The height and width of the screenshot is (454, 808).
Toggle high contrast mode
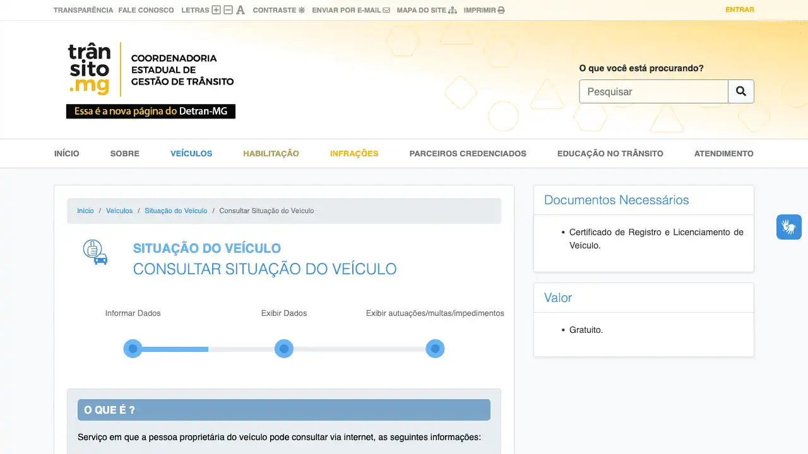click(x=278, y=10)
